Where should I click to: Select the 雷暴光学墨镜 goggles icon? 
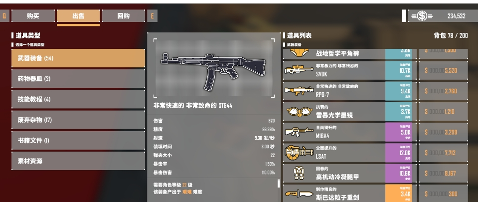click(x=299, y=111)
